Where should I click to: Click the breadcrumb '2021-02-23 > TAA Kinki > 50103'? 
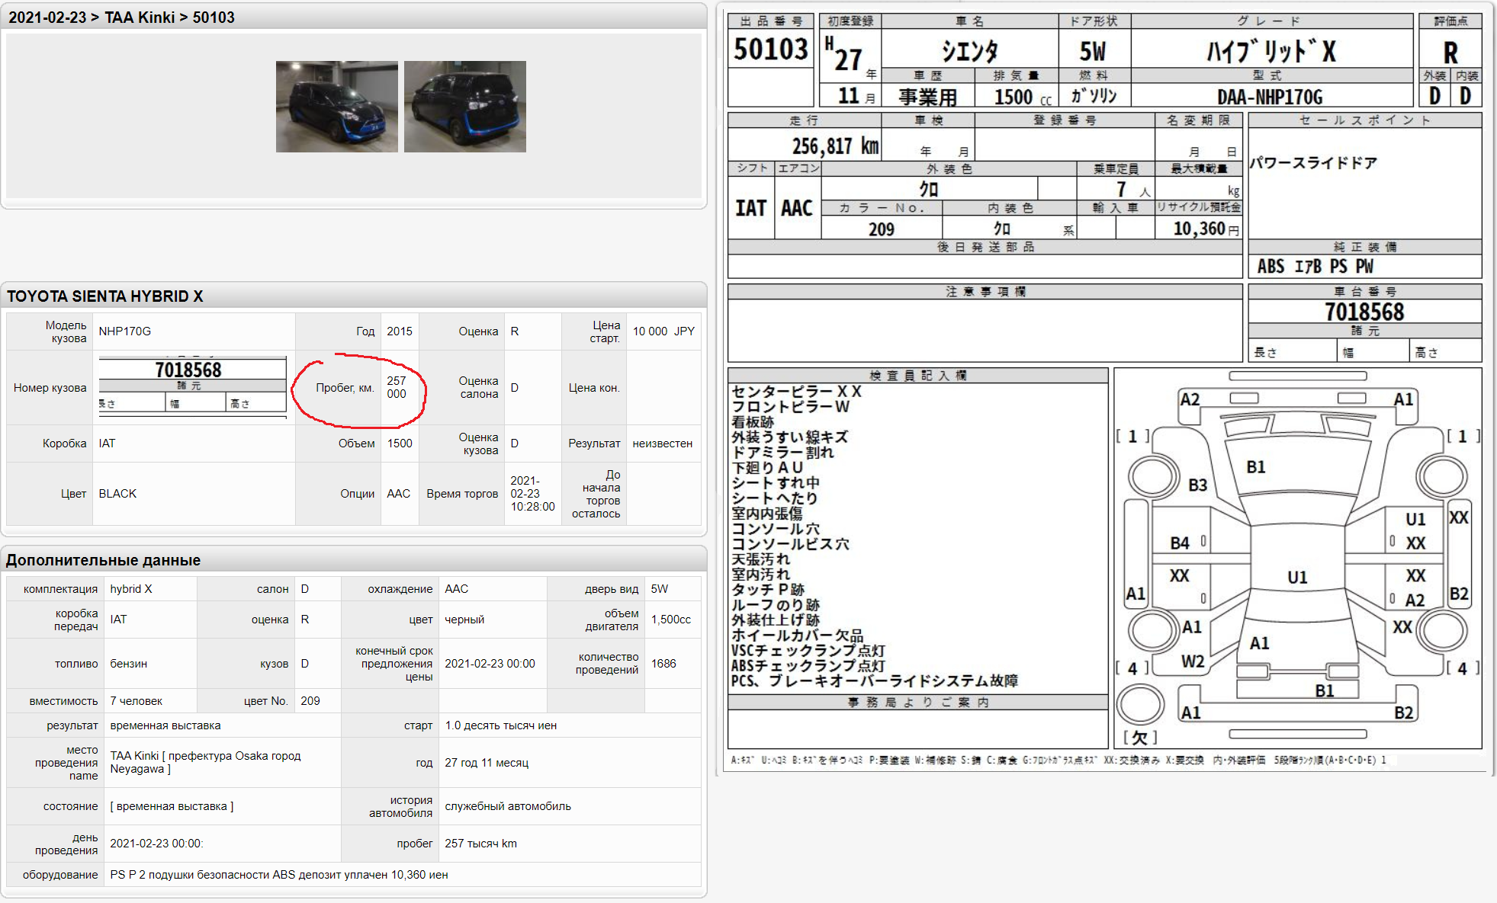(121, 17)
